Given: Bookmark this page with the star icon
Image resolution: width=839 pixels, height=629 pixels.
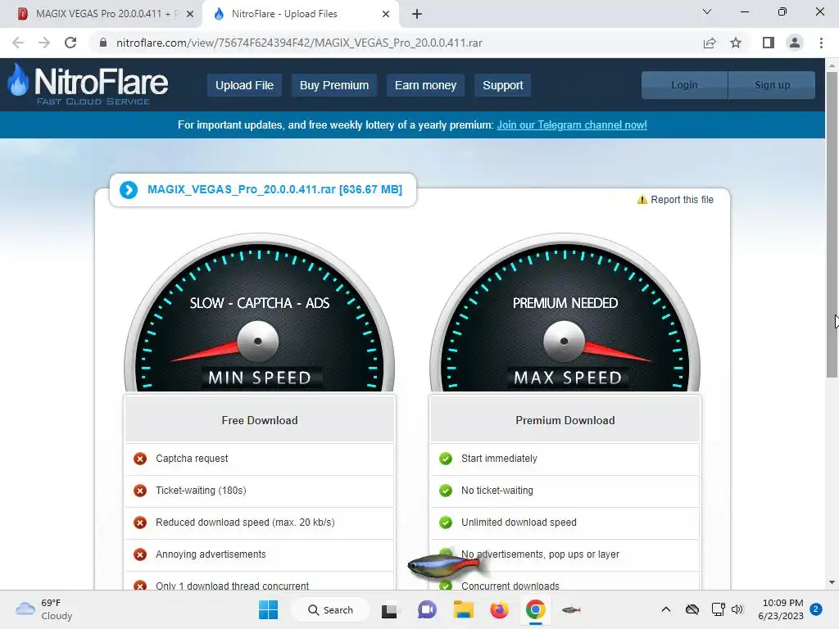Looking at the screenshot, I should [736, 43].
